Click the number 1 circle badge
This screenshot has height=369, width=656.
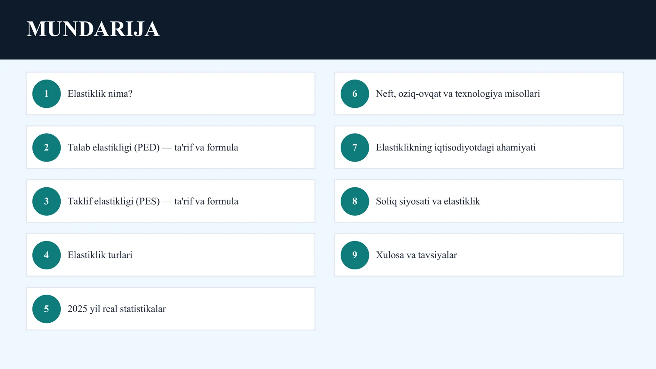click(46, 93)
